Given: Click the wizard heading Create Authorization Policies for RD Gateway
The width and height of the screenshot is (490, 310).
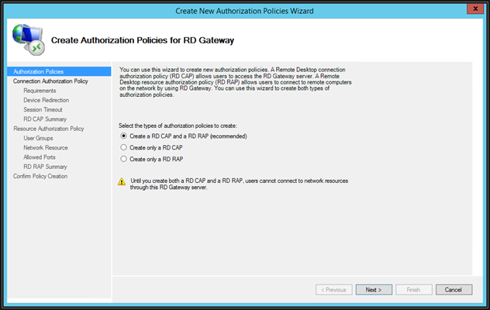Looking at the screenshot, I should 143,40.
